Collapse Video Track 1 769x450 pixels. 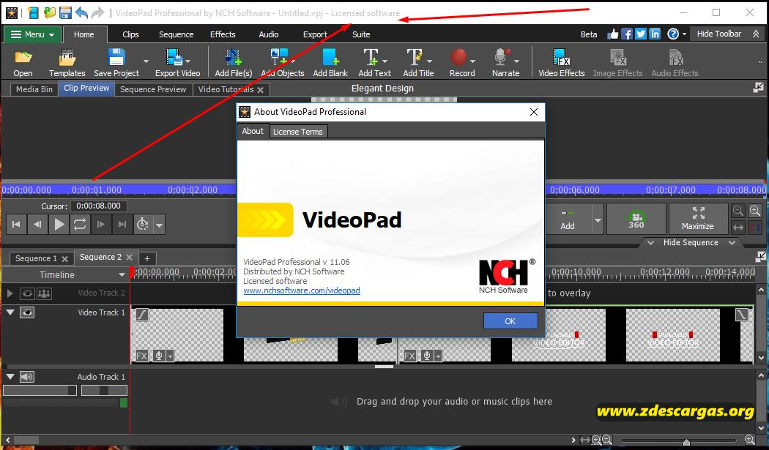(x=10, y=312)
